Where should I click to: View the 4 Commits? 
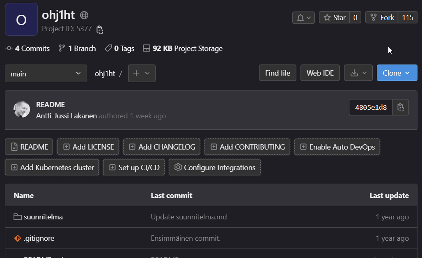coord(27,48)
